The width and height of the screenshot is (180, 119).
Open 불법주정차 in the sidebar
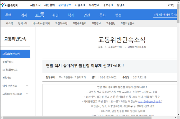[x=8, y=62]
